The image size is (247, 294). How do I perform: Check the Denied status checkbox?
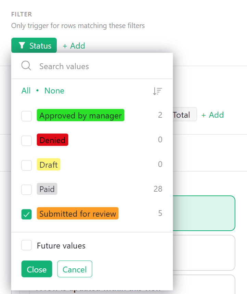(x=26, y=140)
